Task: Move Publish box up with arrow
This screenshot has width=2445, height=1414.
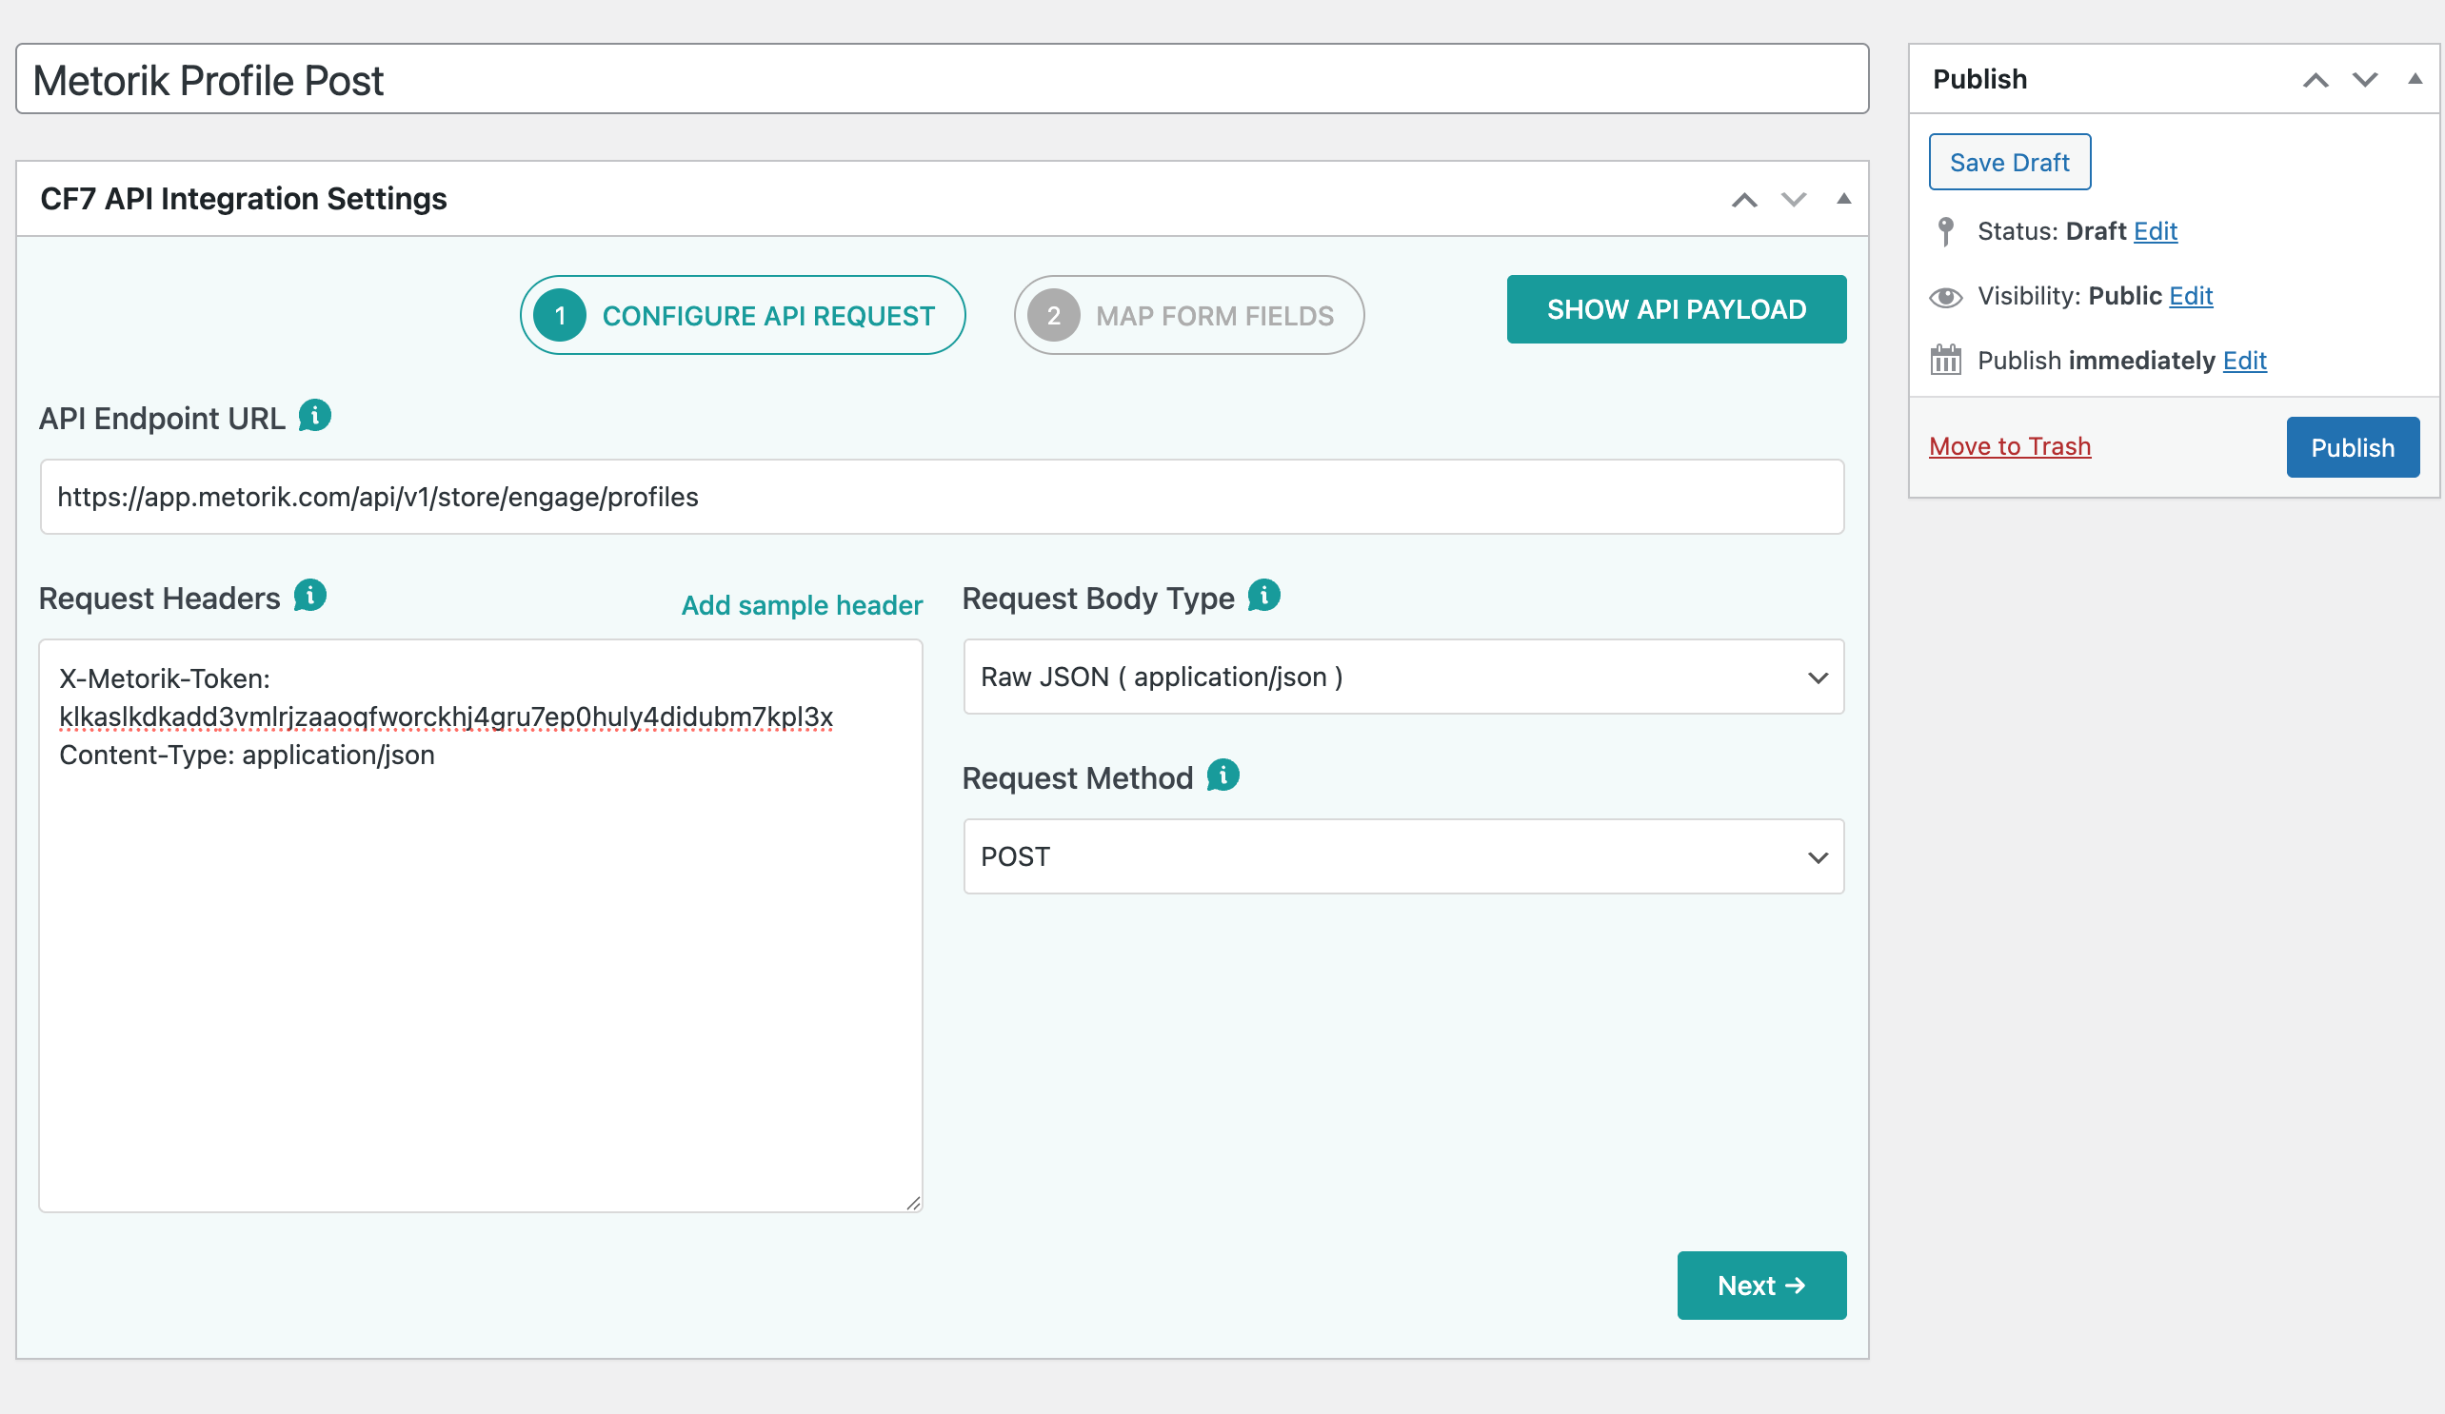Action: coord(2315,80)
